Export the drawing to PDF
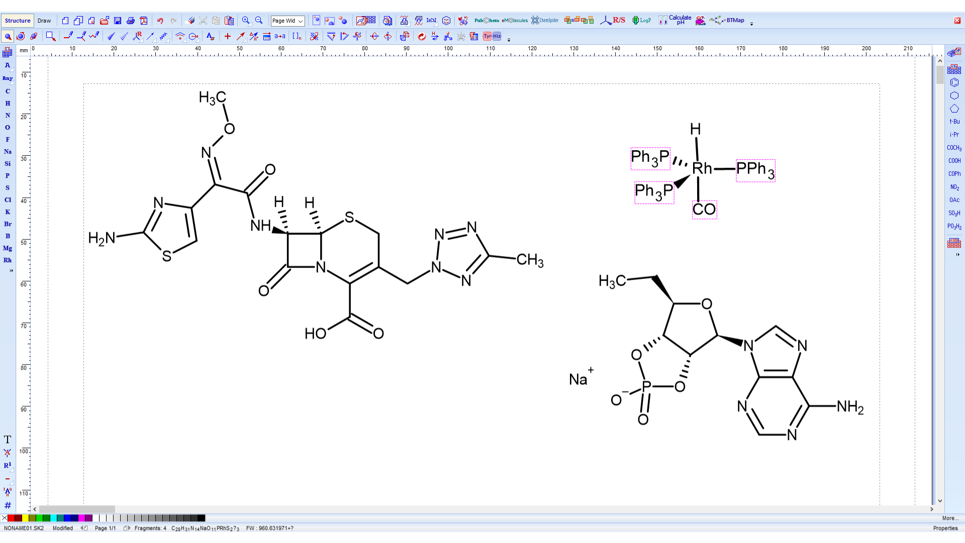 tap(144, 21)
